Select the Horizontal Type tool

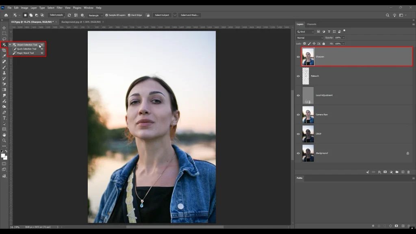tap(4, 118)
